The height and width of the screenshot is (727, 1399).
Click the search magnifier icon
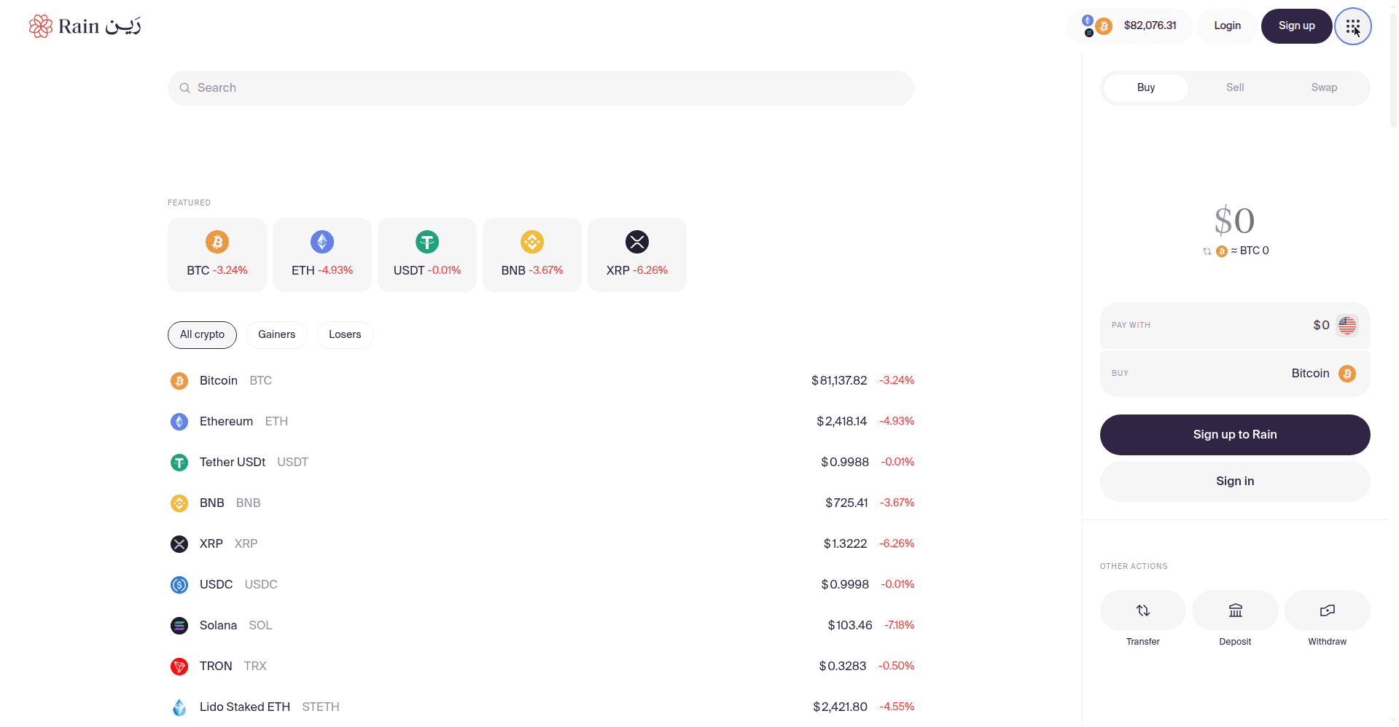coord(185,88)
